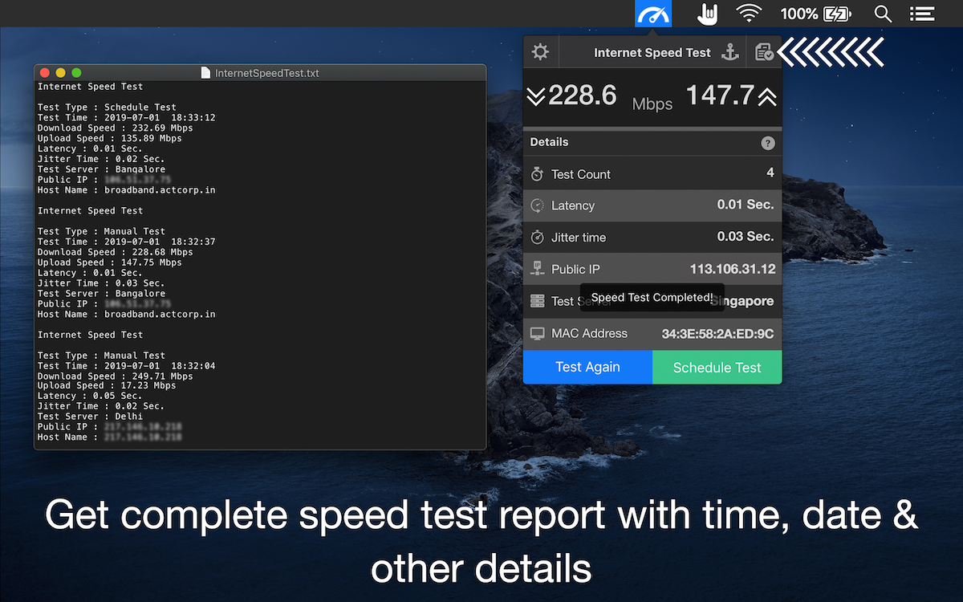Open Notification Center list icon

(922, 13)
